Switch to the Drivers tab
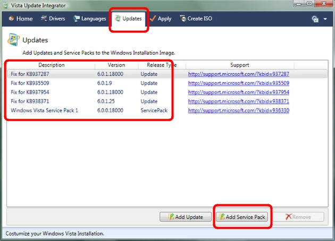335x241 pixels. (x=53, y=19)
